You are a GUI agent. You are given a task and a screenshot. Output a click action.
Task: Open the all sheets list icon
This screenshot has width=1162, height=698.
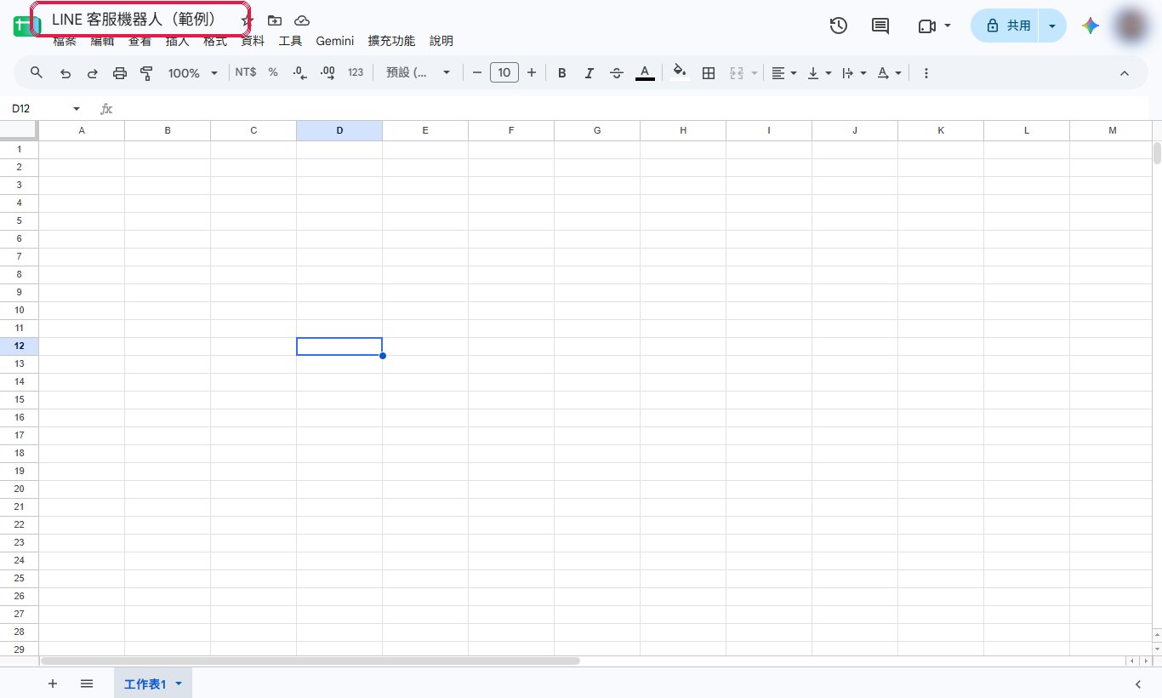pos(87,684)
